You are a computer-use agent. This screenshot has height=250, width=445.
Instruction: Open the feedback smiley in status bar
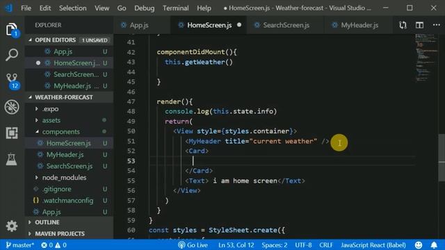pyautogui.click(x=419, y=245)
